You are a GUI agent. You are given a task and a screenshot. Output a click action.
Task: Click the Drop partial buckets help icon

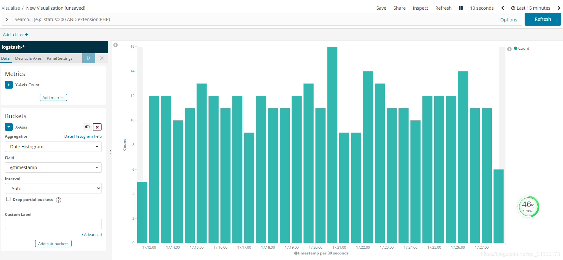[x=59, y=200]
